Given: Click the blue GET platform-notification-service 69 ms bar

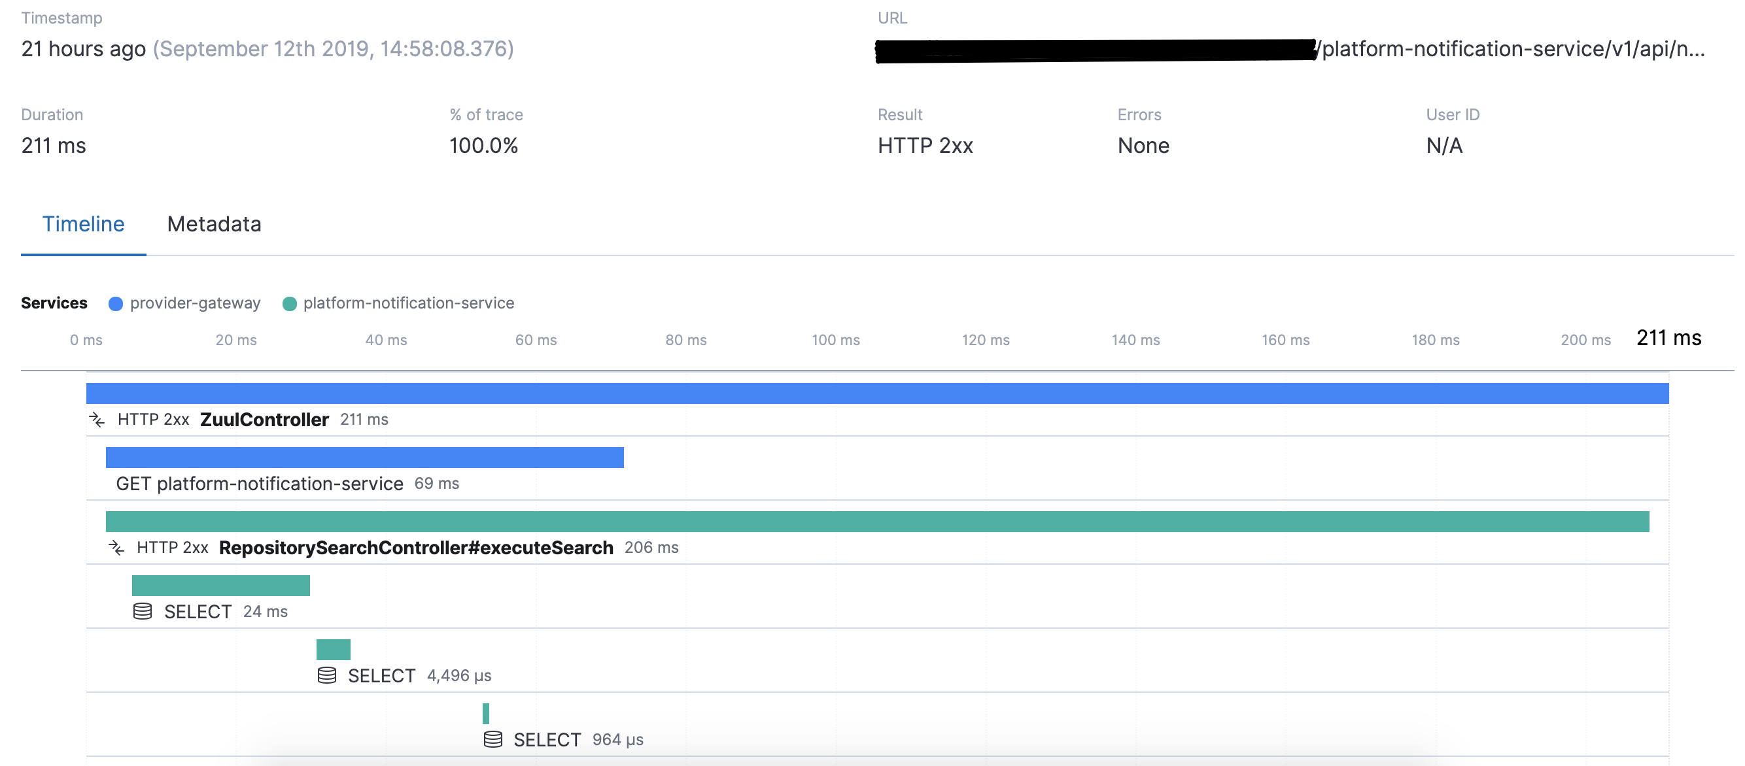Looking at the screenshot, I should pyautogui.click(x=364, y=458).
